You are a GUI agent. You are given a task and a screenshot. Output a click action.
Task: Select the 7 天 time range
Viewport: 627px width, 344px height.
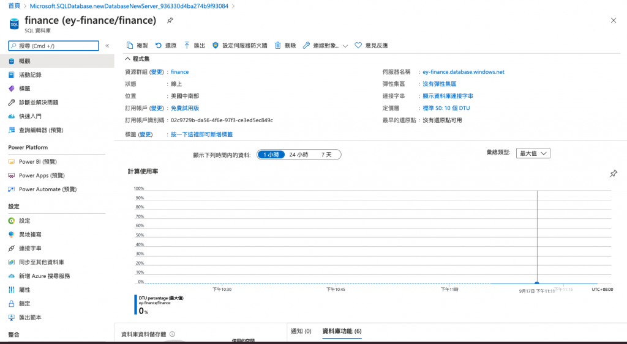pyautogui.click(x=326, y=155)
